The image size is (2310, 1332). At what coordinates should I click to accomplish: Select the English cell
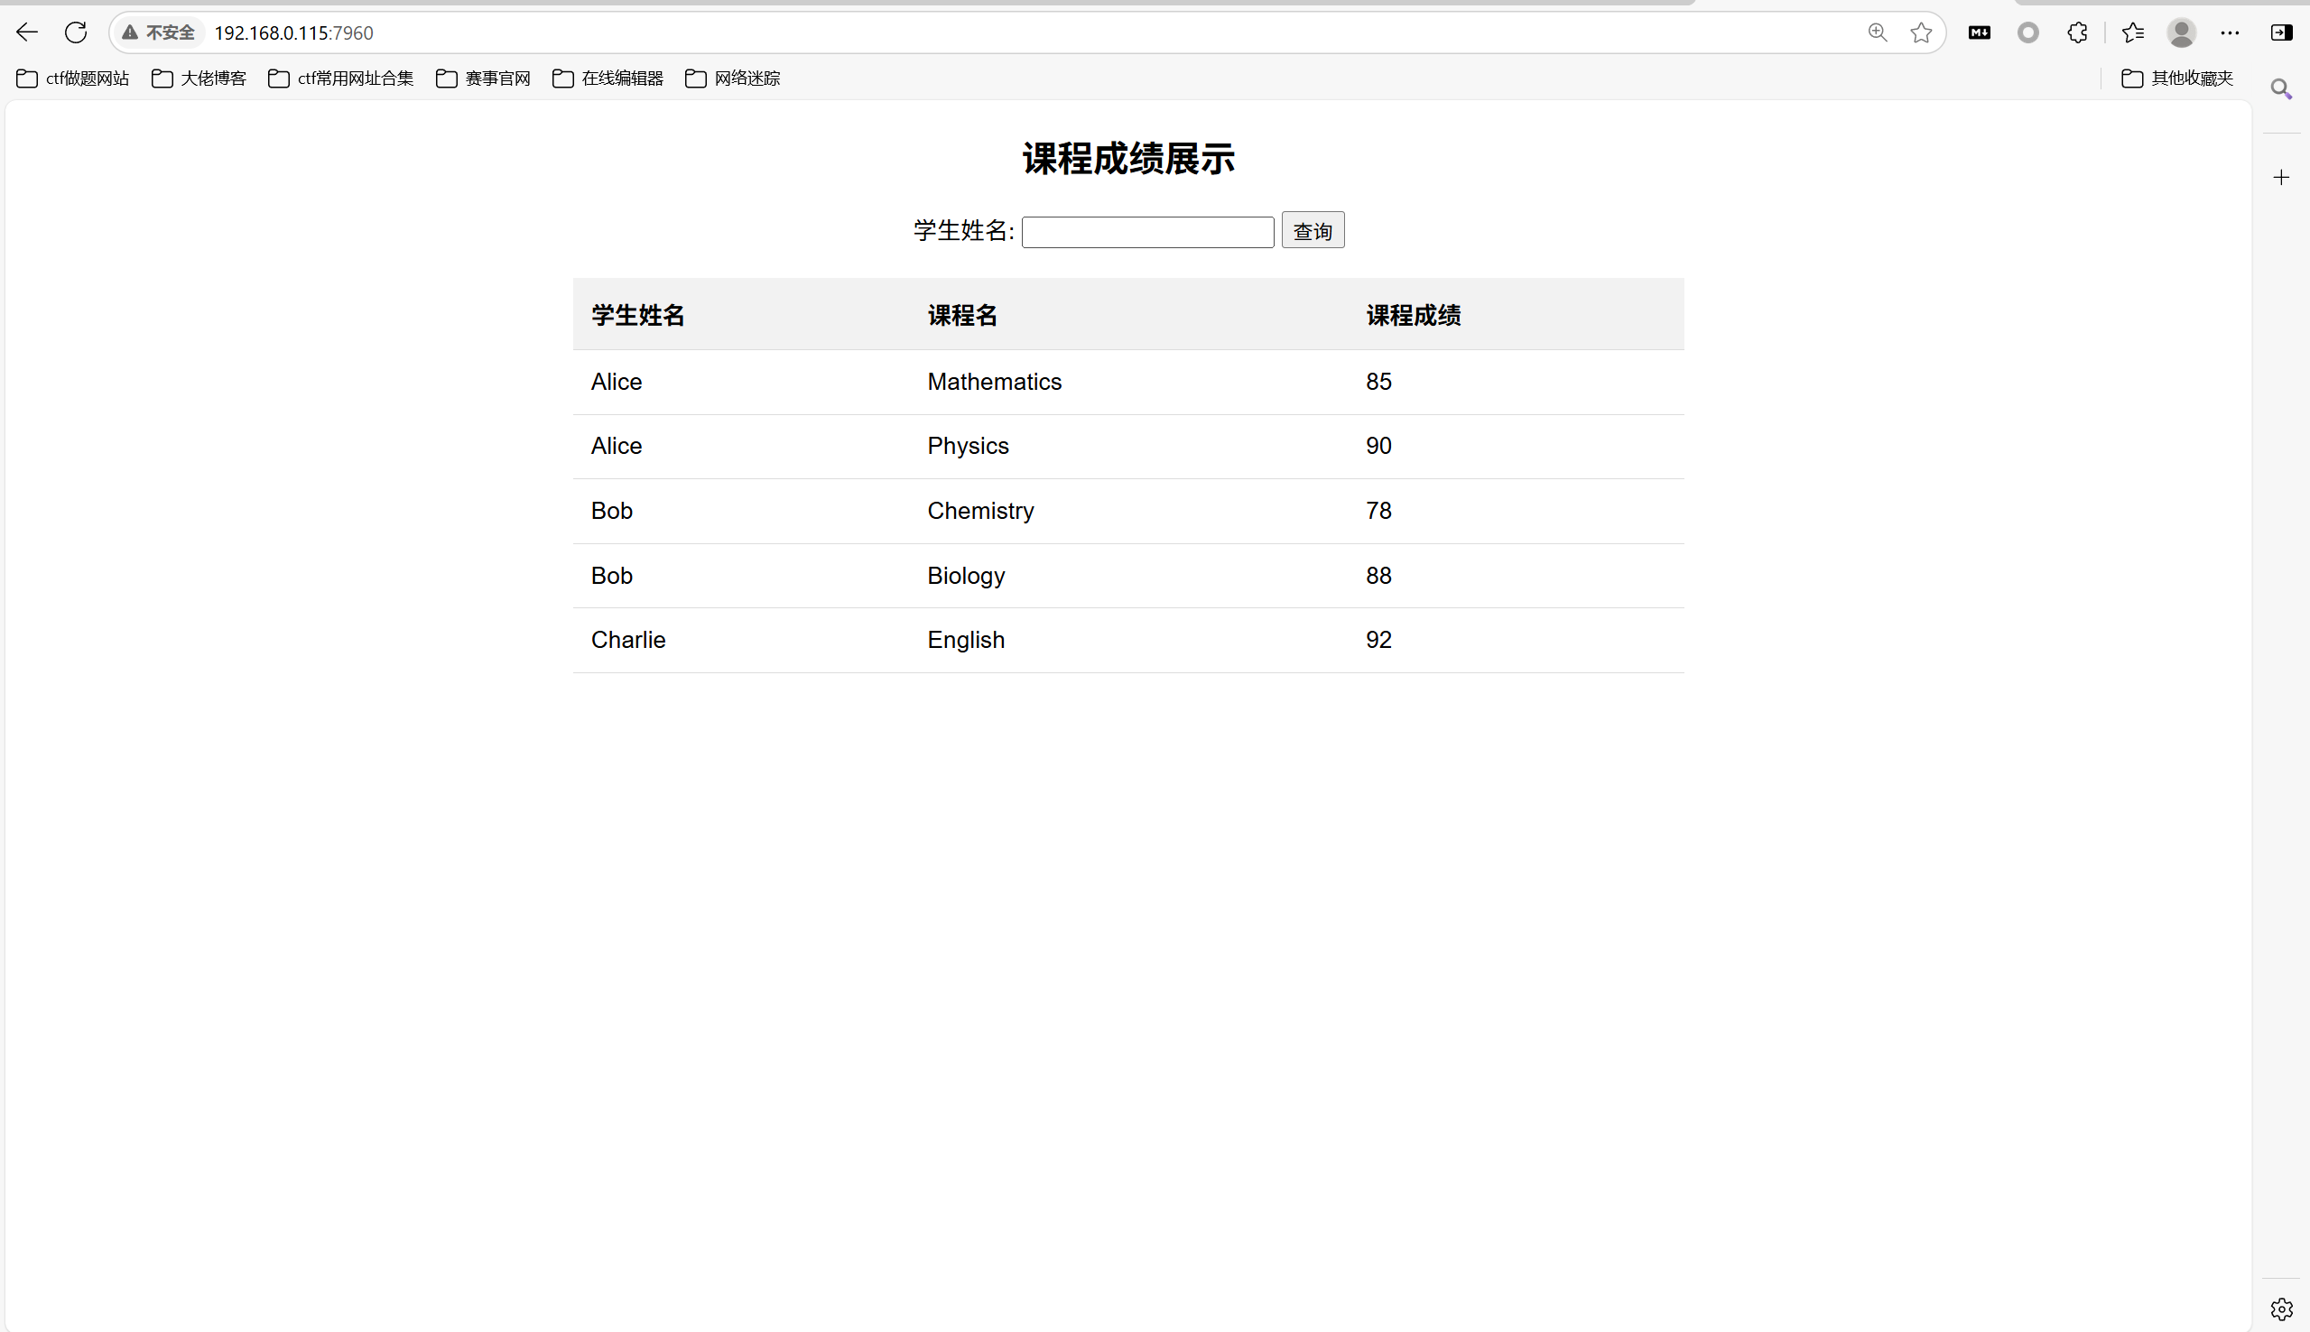point(965,640)
